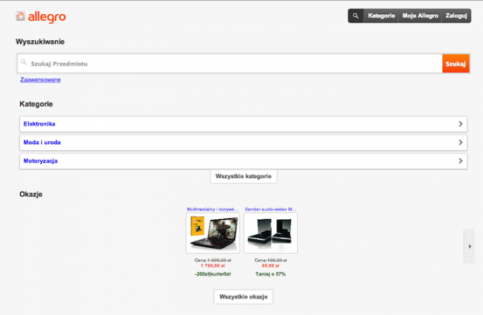
Task: Focus the Szukaj Przedmiotu search field
Action: point(230,64)
